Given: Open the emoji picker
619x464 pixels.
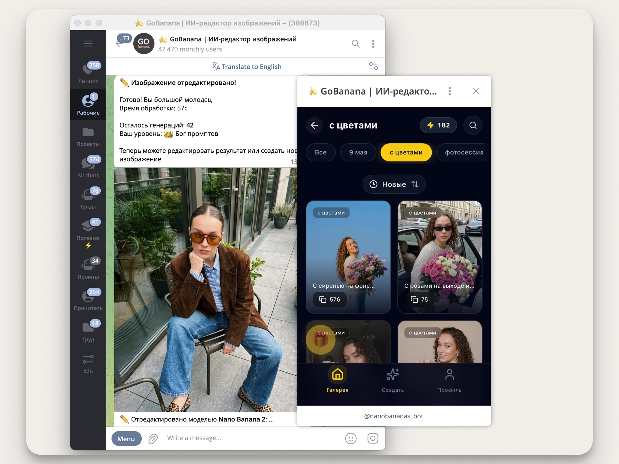Looking at the screenshot, I should 351,438.
